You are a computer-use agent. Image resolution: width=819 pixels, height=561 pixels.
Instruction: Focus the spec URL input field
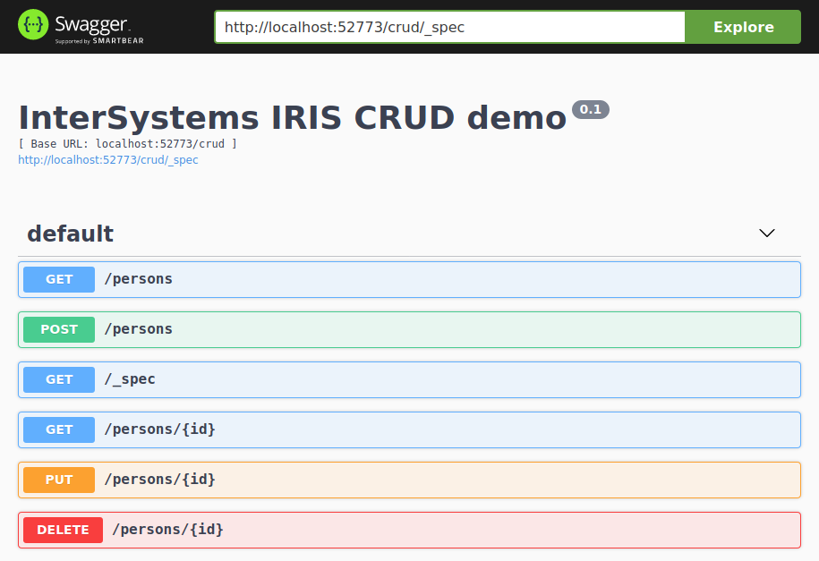(449, 27)
